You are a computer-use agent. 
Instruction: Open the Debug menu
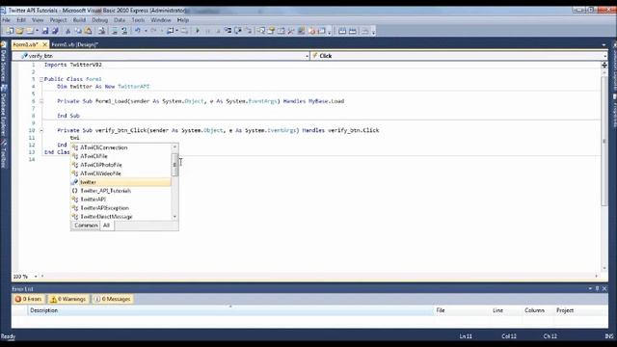pyautogui.click(x=99, y=20)
